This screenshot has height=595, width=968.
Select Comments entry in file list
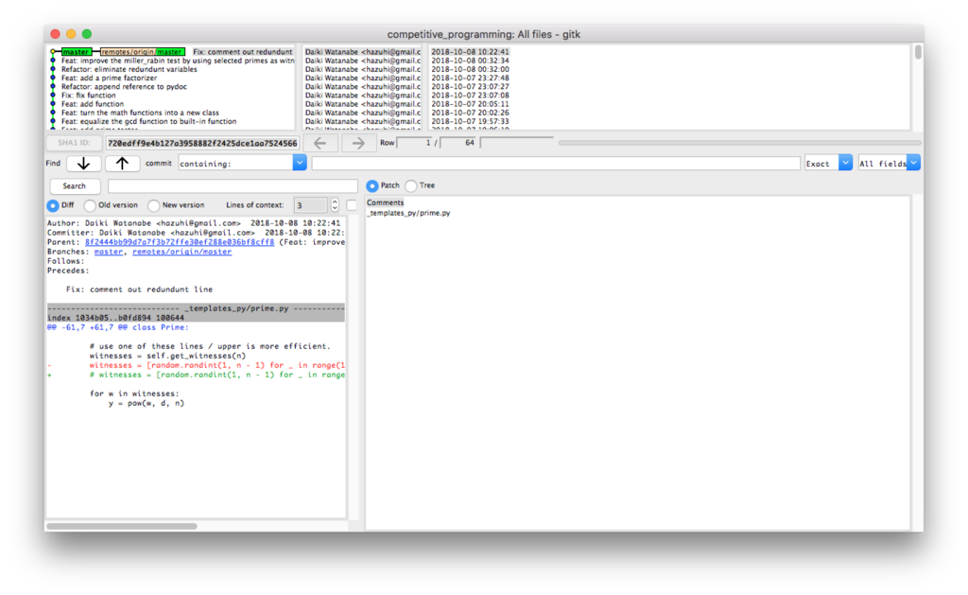click(386, 202)
